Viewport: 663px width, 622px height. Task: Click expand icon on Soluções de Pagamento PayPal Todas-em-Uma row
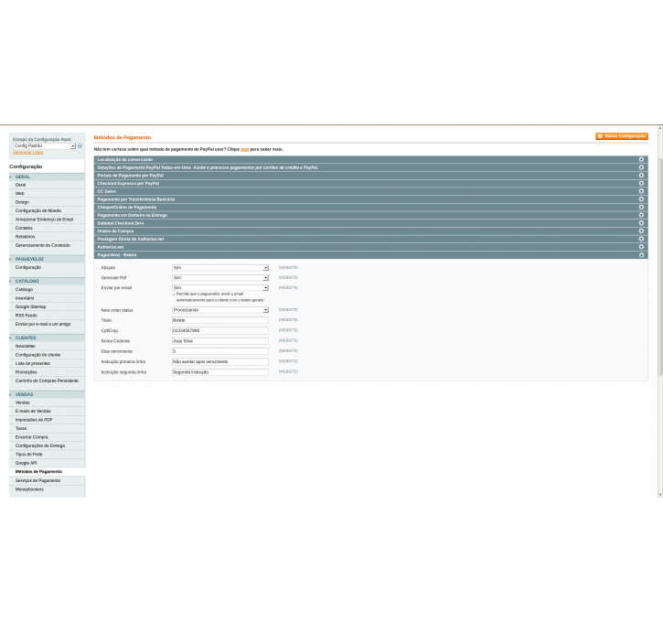pyautogui.click(x=641, y=167)
